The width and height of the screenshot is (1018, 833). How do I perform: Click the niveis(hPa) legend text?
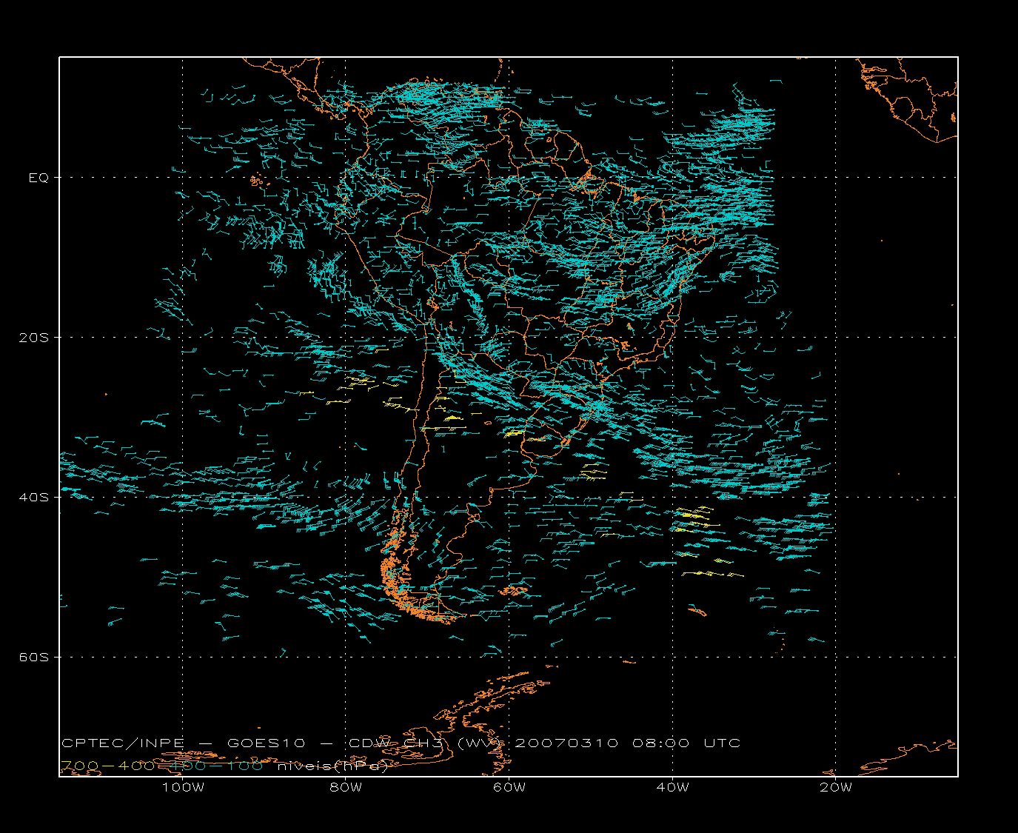[x=332, y=766]
